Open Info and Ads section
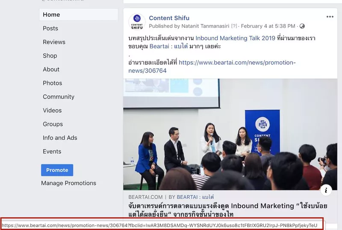Screen dimensions: 342x230 (x=60, y=138)
